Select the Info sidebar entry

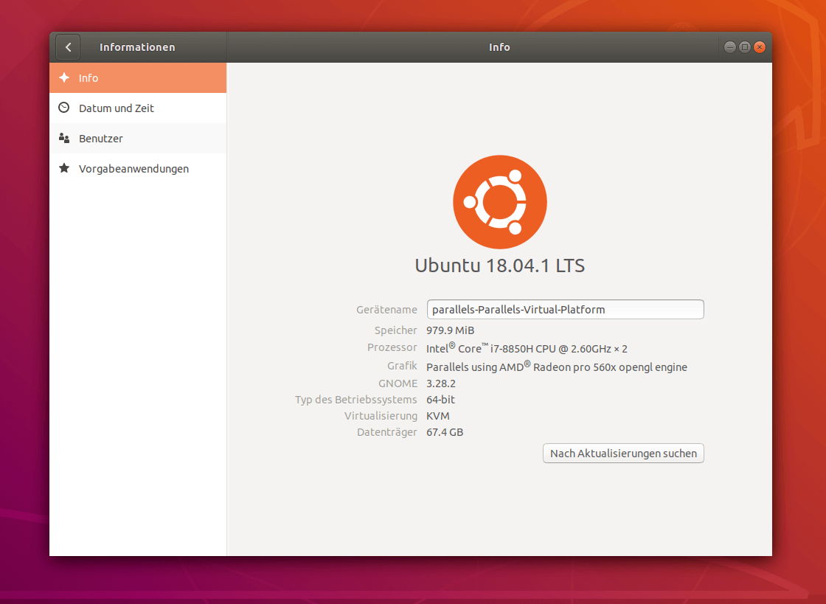[x=138, y=78]
